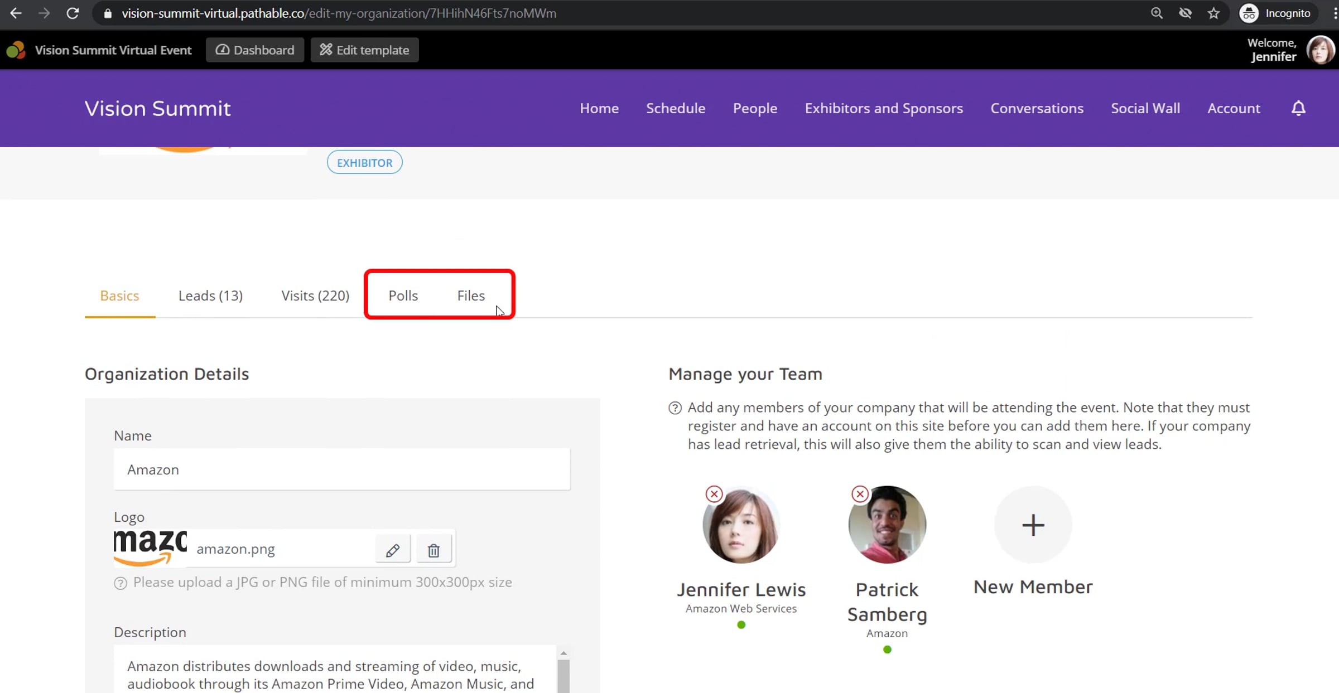Image resolution: width=1339 pixels, height=693 pixels.
Task: Click the Welcome, Jennifer greeting text
Action: (1272, 50)
